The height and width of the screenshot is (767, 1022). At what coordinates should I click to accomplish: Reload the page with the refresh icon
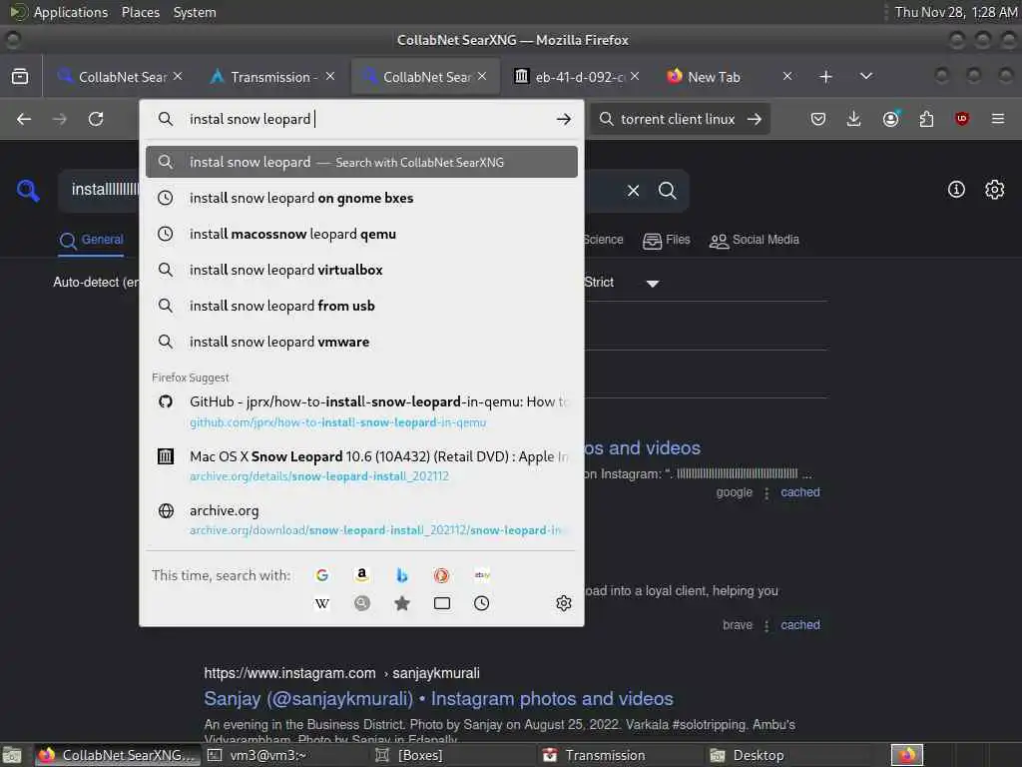coord(96,119)
